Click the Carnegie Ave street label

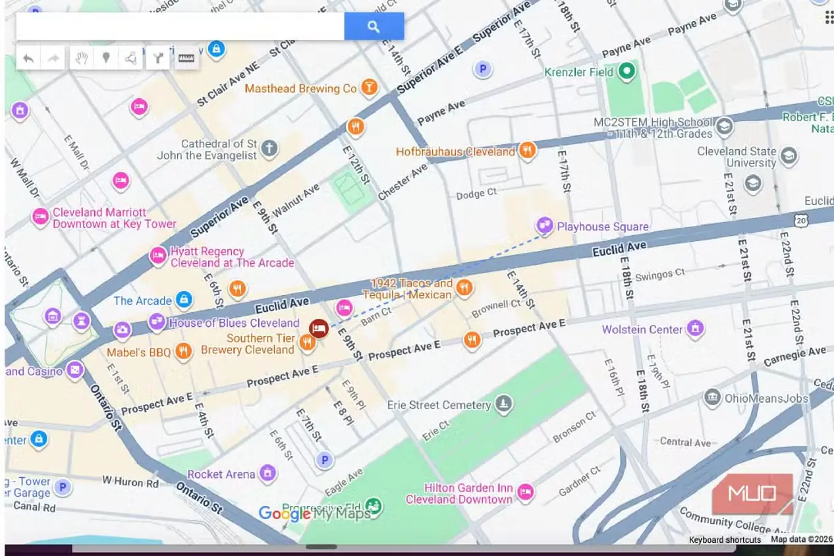pyautogui.click(x=794, y=356)
